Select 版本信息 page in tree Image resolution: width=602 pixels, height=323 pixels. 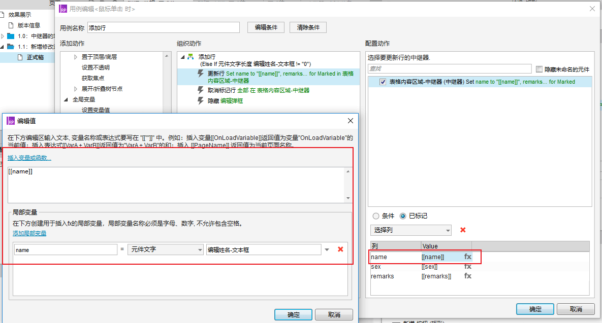tap(29, 25)
